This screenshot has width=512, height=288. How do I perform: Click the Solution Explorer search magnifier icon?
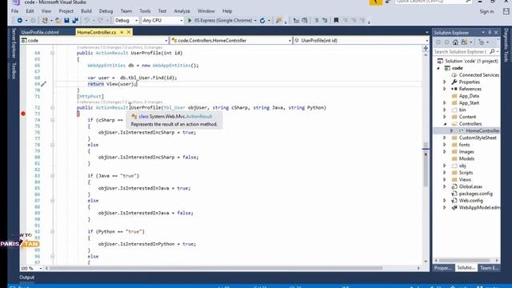492,51
